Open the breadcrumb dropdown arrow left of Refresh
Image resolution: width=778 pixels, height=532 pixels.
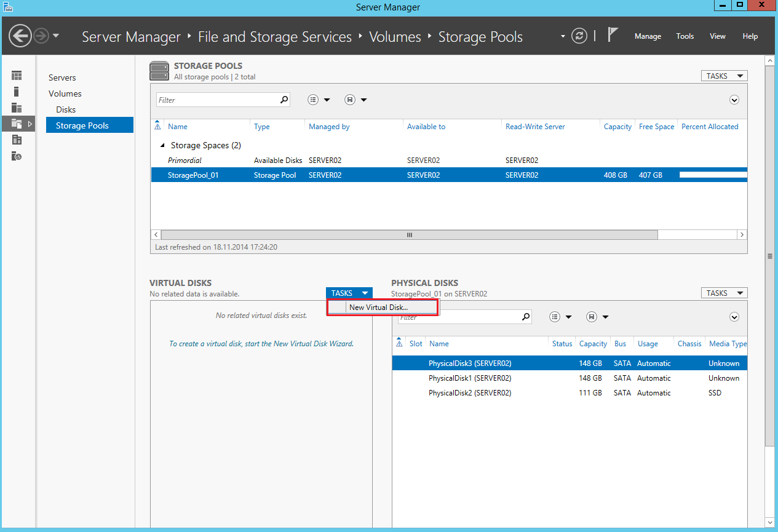click(563, 36)
